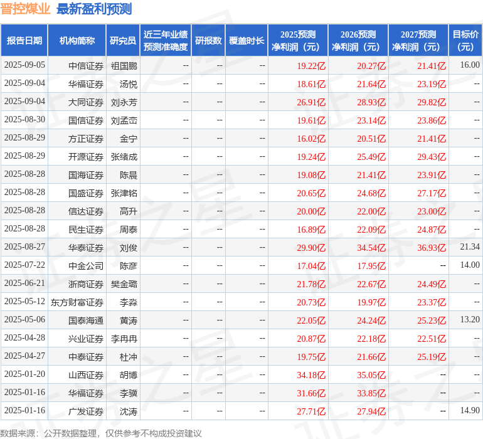The width and height of the screenshot is (483, 439).
Task: Click the 36.93亿 forecast value
Action: point(432,248)
